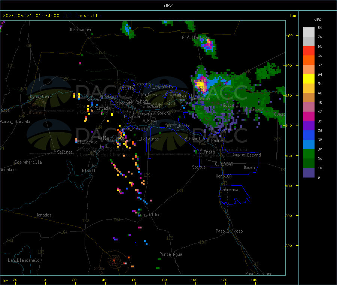Click the Lag_Llancanelo label
The height and width of the screenshot is (285, 337).
click(x=24, y=260)
